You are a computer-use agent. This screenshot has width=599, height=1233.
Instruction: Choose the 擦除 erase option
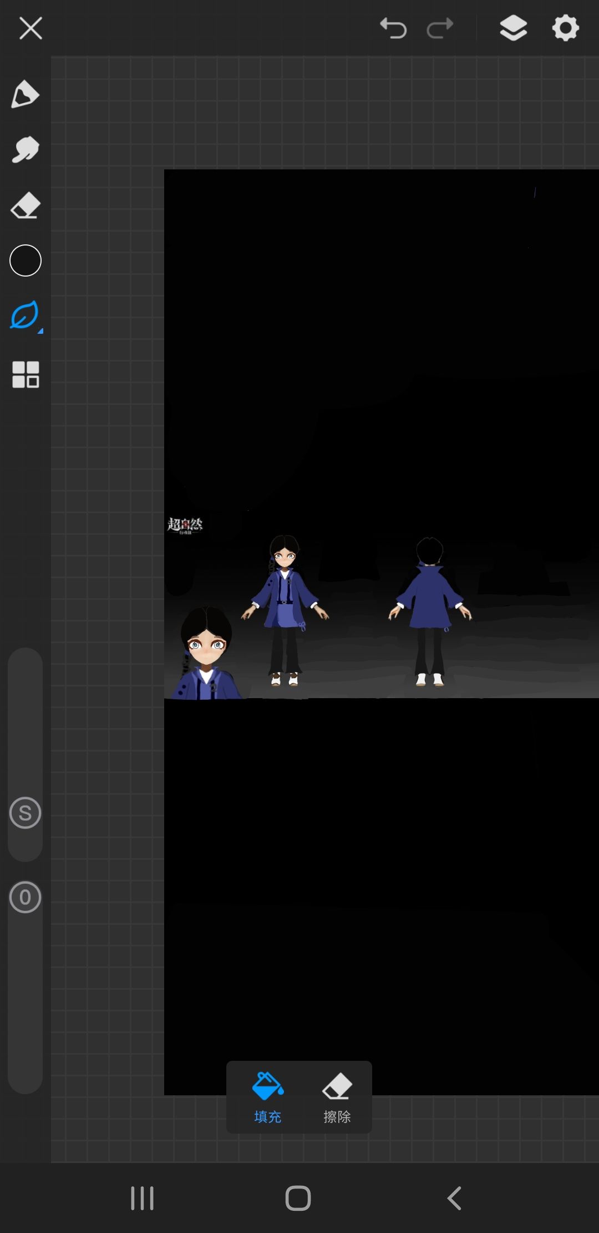click(337, 1097)
